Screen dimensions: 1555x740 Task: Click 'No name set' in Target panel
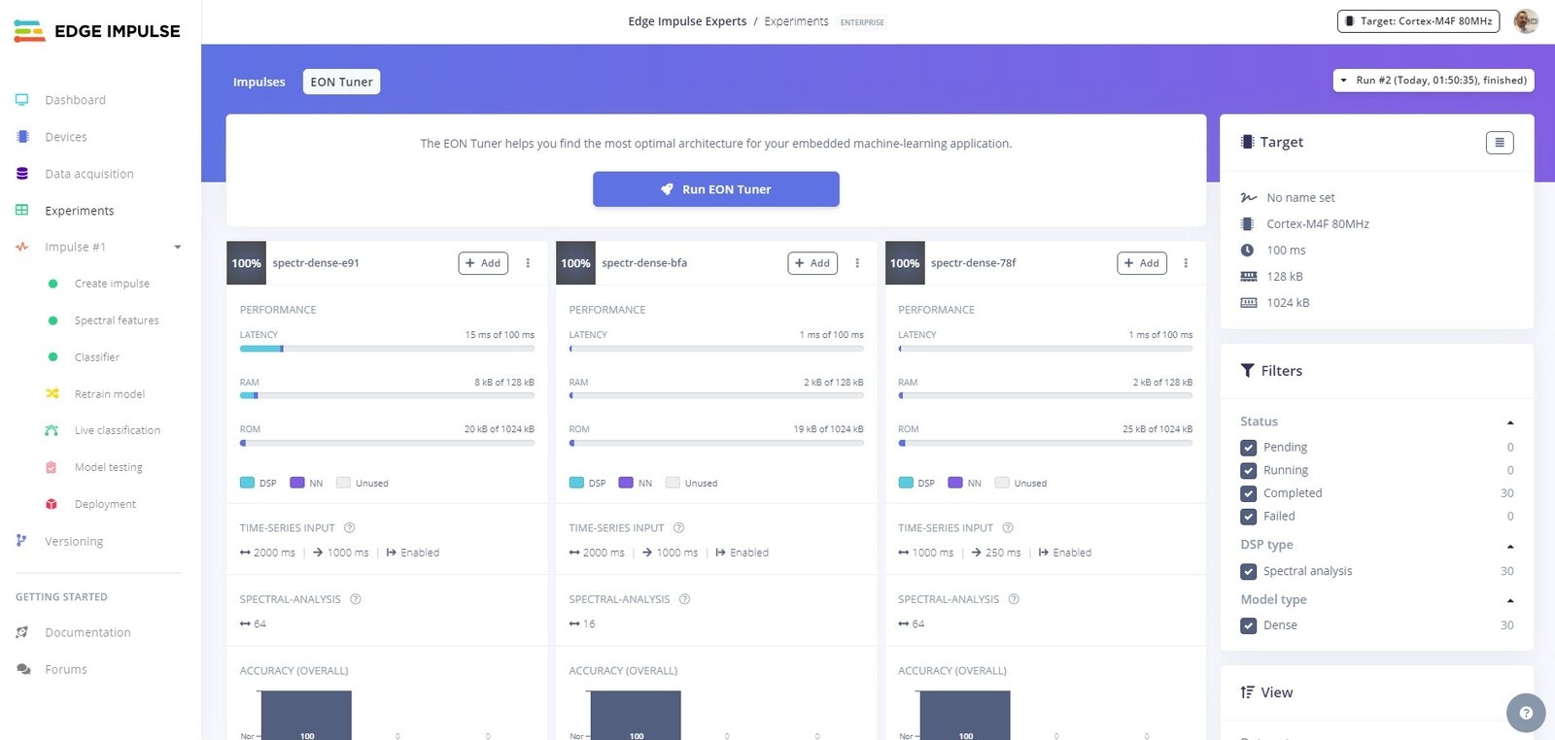(x=1300, y=198)
